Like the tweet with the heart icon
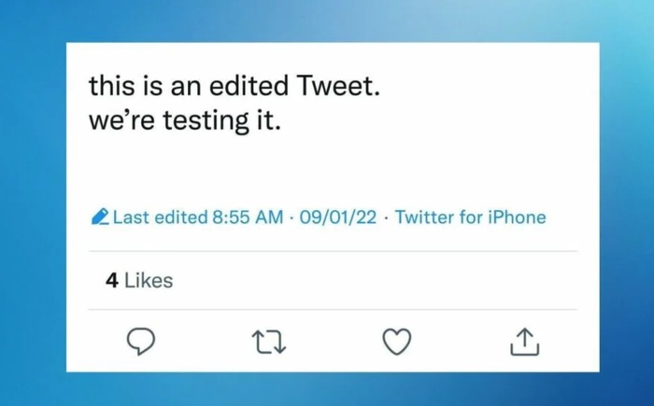Viewport: 654px width, 406px height. (x=397, y=342)
